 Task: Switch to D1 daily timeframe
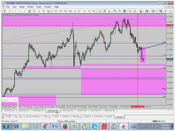84,11
